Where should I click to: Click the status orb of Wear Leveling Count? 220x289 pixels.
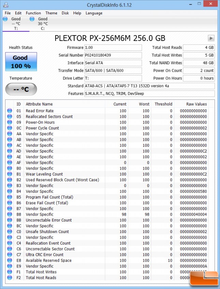click(x=10, y=174)
